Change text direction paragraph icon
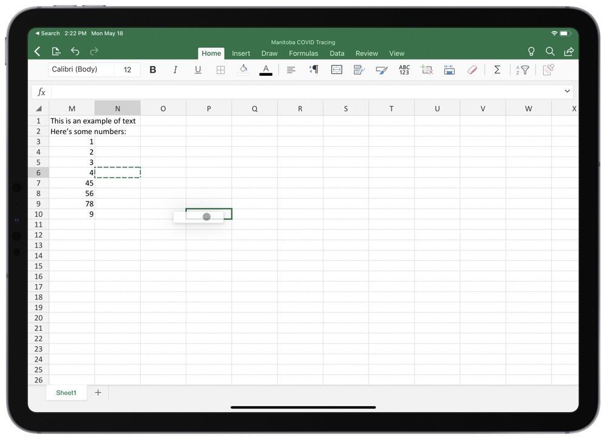607x440 pixels. pyautogui.click(x=314, y=70)
